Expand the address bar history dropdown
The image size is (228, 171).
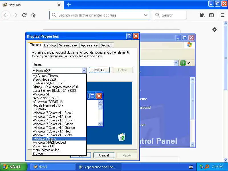(145, 15)
